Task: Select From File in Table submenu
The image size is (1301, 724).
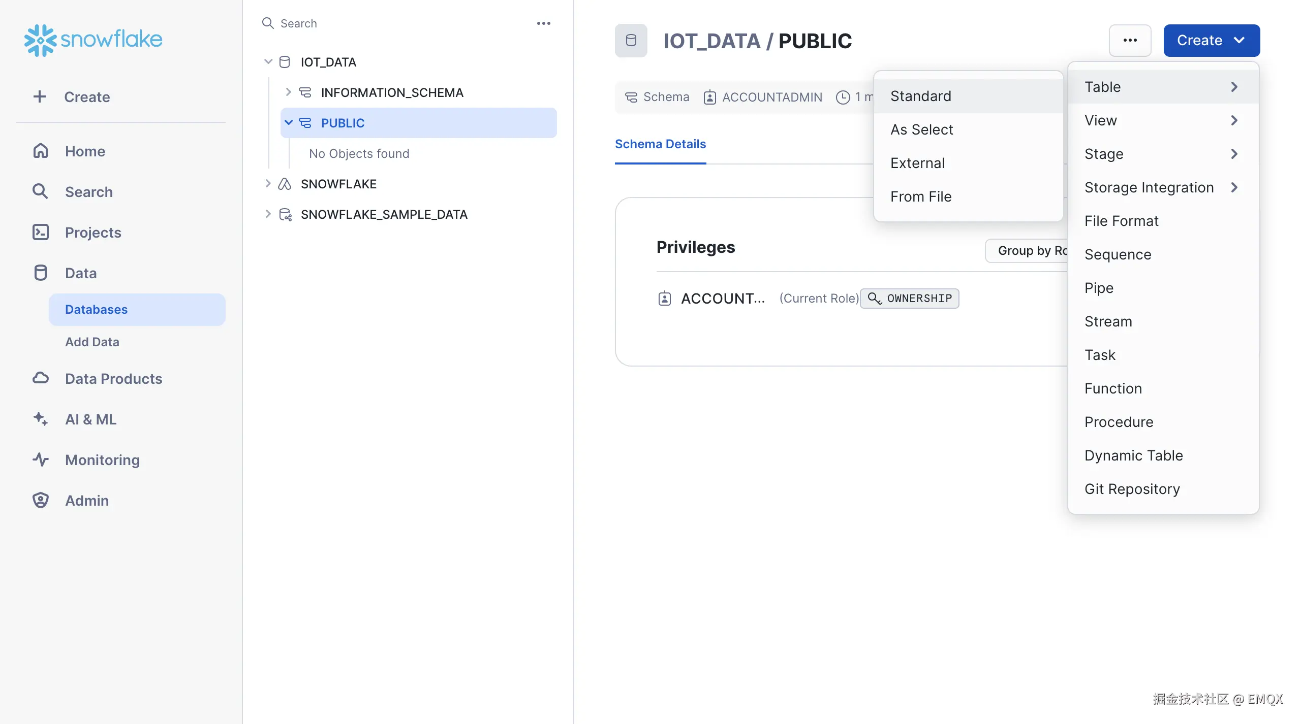Action: tap(920, 196)
